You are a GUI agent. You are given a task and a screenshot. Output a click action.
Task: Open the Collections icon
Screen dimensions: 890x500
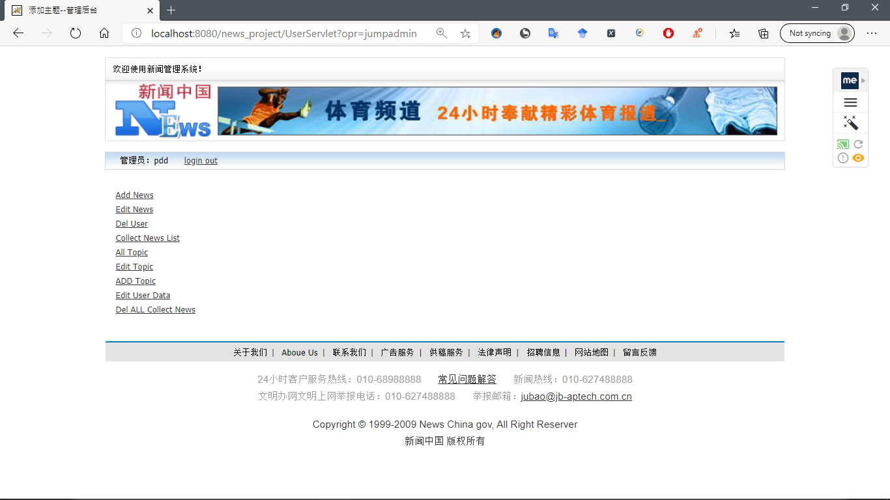tap(764, 33)
